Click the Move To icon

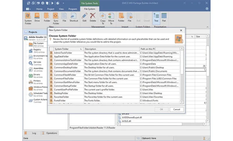pos(111,19)
